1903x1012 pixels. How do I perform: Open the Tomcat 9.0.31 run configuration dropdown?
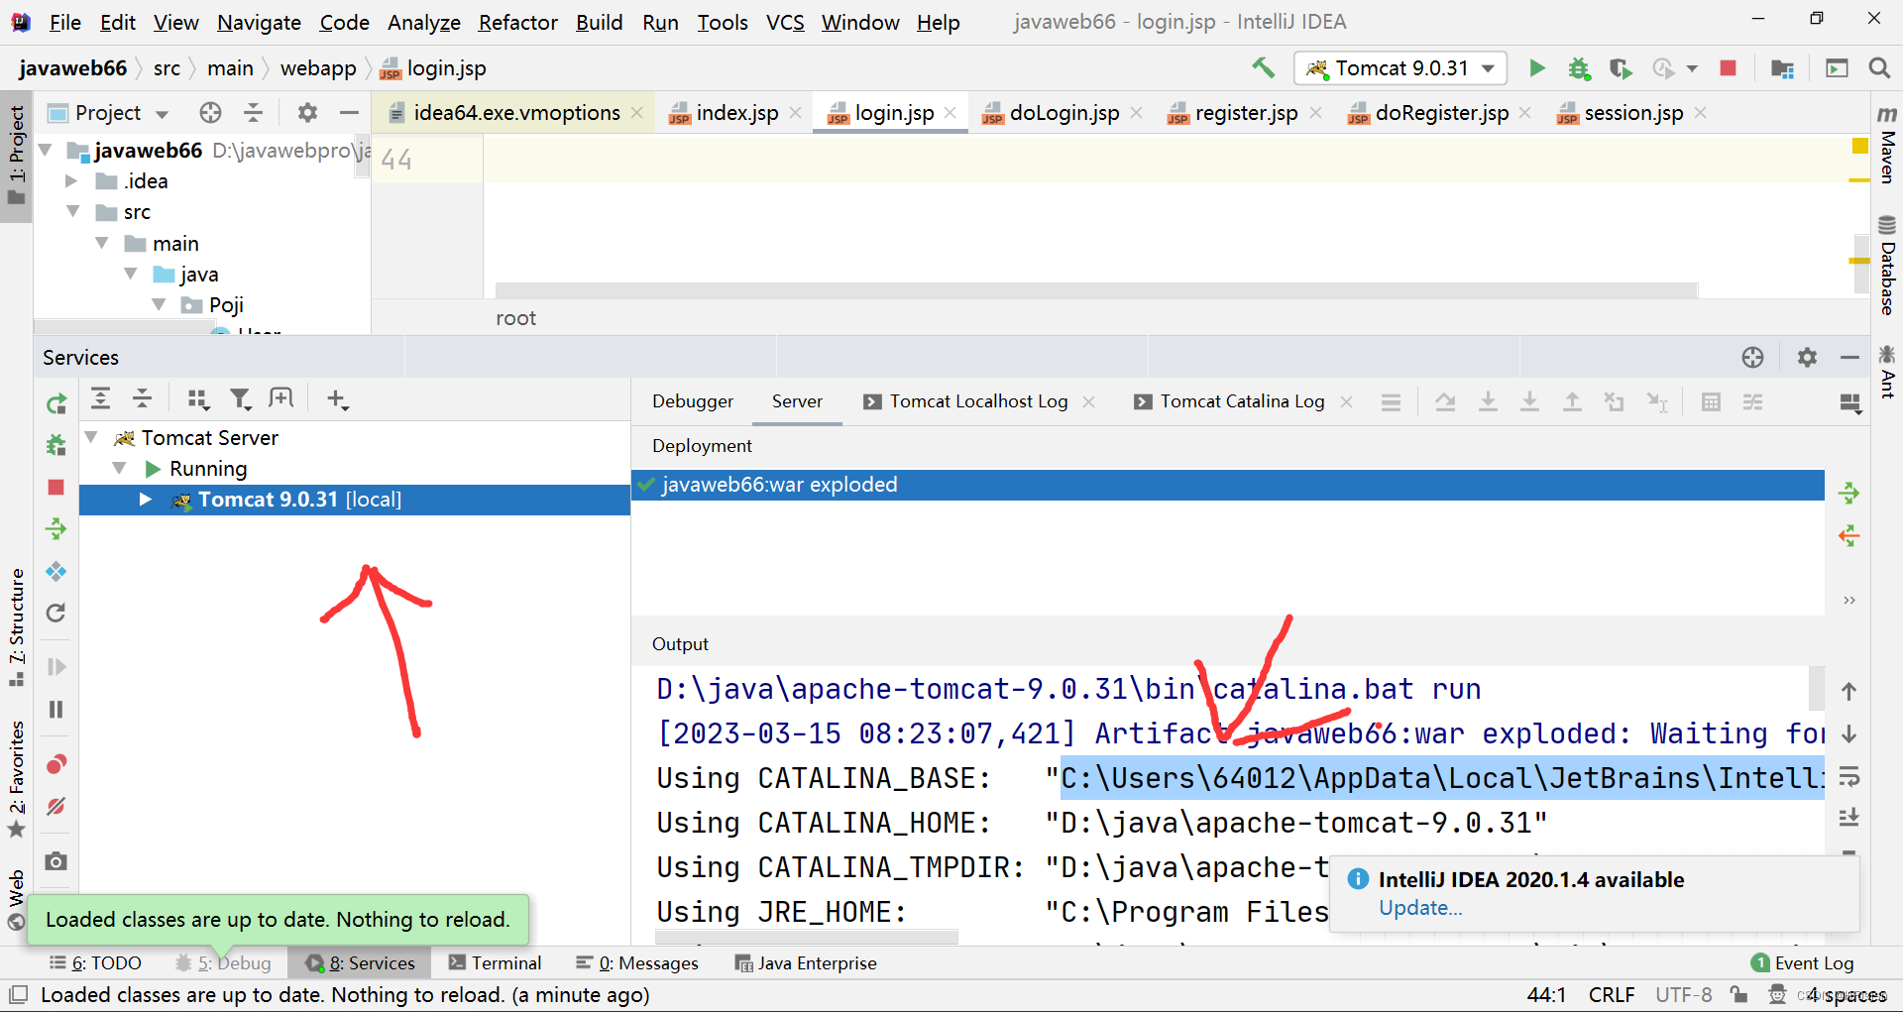[x=1400, y=67]
